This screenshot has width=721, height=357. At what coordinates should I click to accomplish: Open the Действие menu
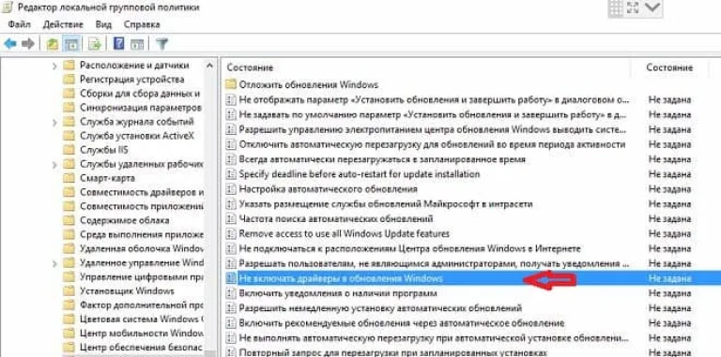[63, 24]
